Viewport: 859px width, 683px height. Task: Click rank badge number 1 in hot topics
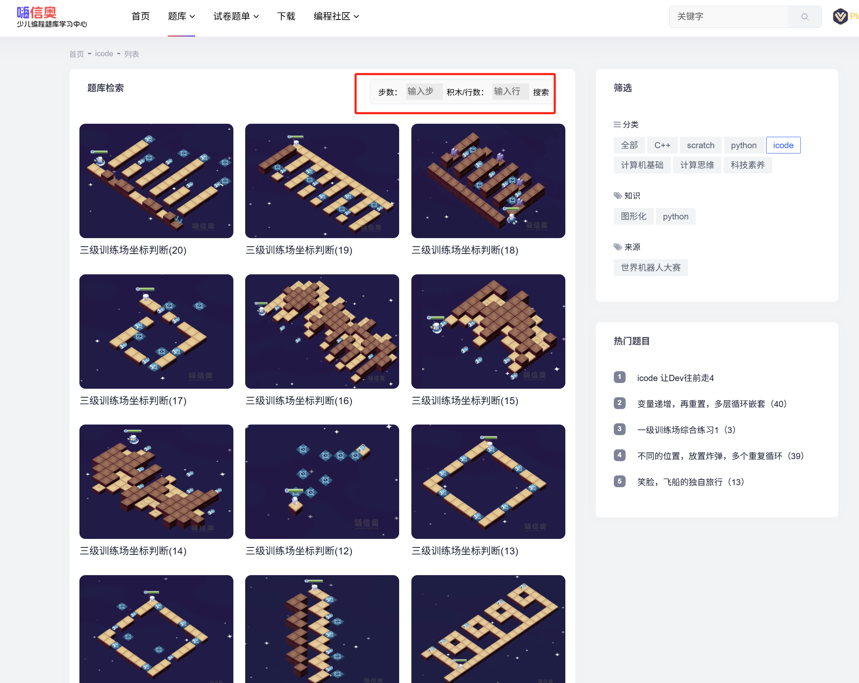(x=620, y=377)
